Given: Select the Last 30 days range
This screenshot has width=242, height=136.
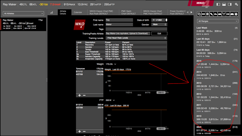Looking at the screenshot, I should pos(217,42).
